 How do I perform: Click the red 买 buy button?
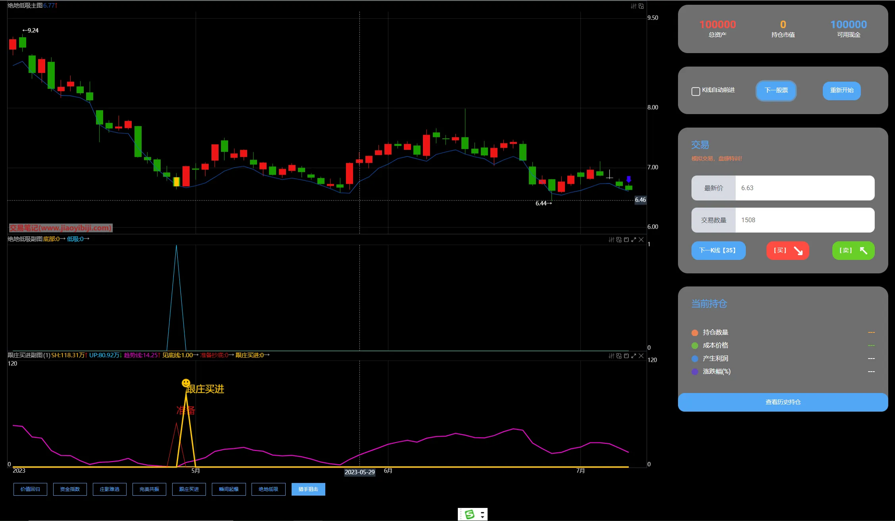(x=787, y=250)
